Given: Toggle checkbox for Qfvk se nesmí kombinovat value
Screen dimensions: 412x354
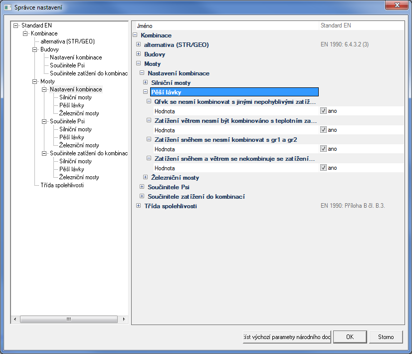Looking at the screenshot, I should [323, 111].
